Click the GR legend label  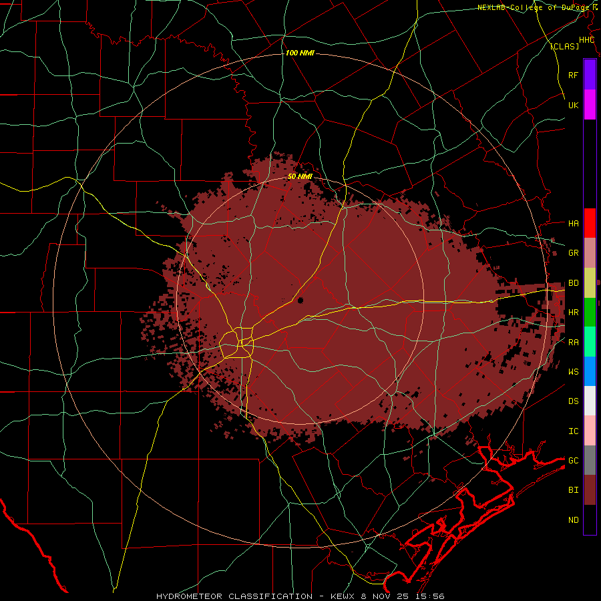pos(573,253)
